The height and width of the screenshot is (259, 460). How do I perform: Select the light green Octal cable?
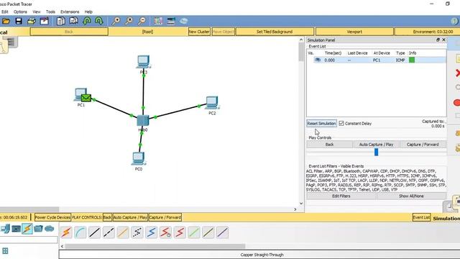click(194, 232)
